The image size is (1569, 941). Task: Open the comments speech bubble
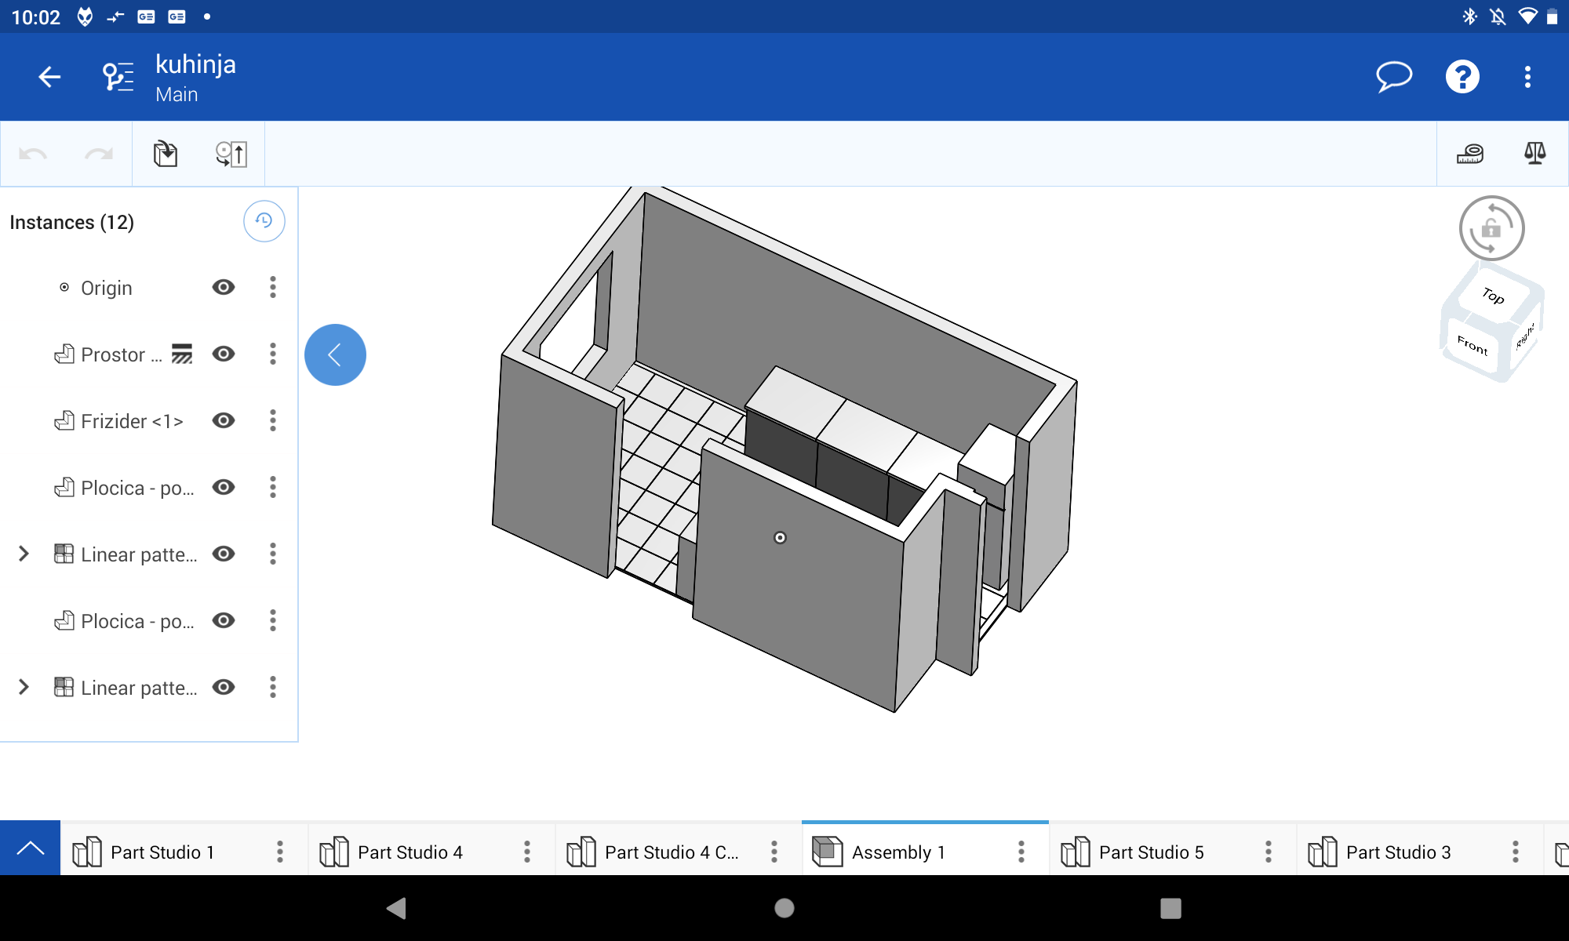click(1394, 77)
